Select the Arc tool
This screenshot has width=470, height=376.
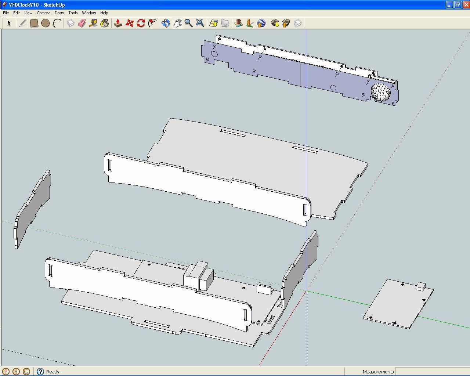(57, 23)
